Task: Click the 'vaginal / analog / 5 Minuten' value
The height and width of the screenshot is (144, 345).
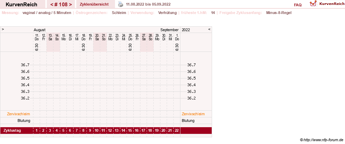Action: point(47,13)
